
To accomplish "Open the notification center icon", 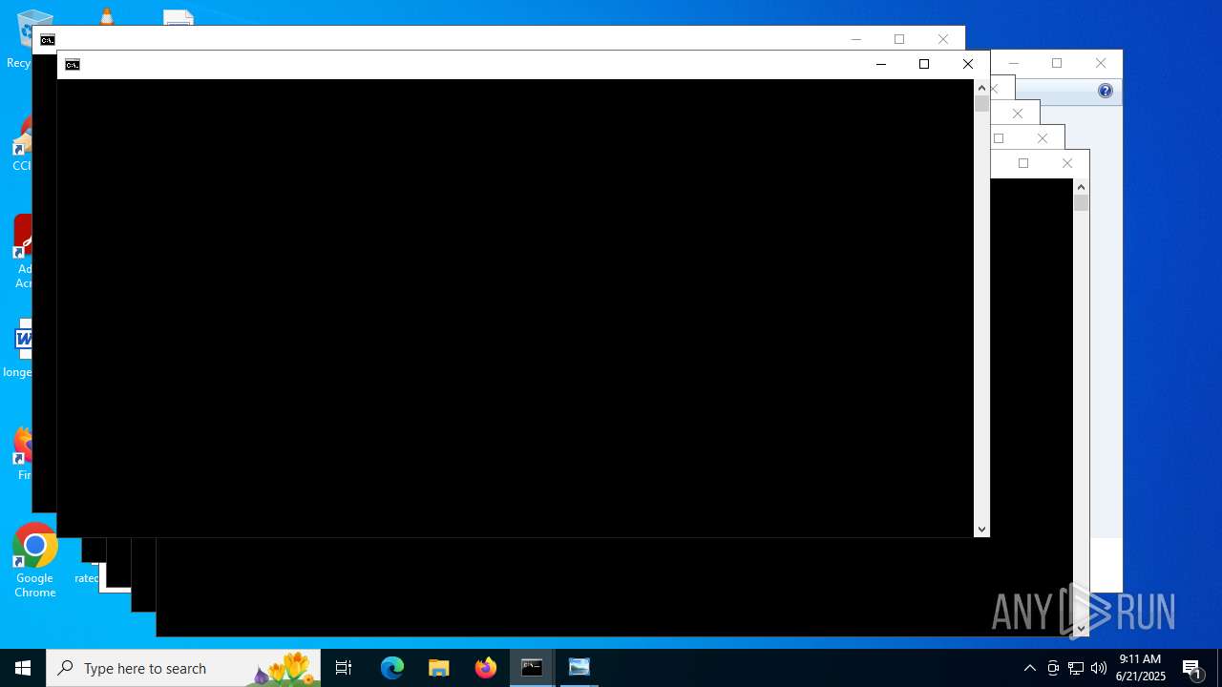I will pos(1192,668).
